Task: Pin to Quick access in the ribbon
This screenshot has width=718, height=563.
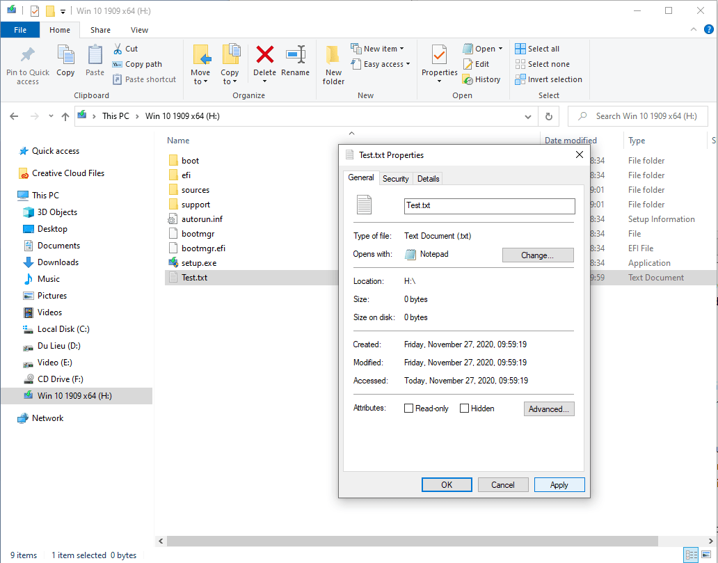Action: (27, 65)
